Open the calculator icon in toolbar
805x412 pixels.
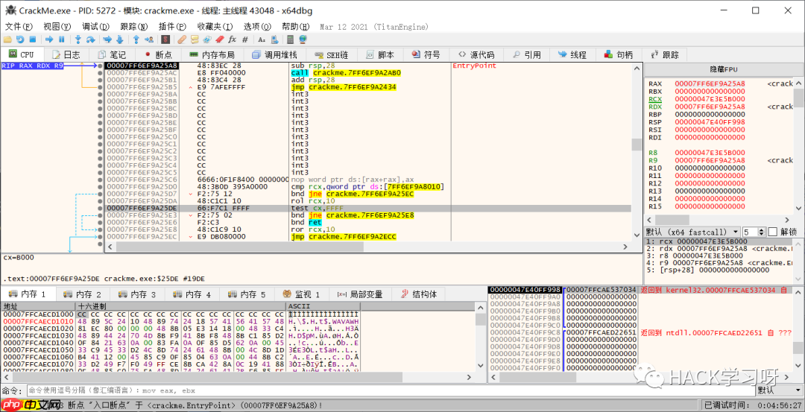point(289,39)
